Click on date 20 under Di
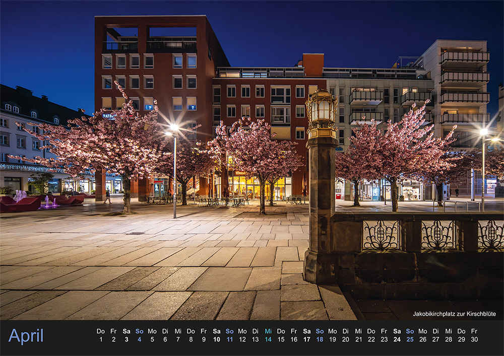The image size is (504, 356). (346, 339)
